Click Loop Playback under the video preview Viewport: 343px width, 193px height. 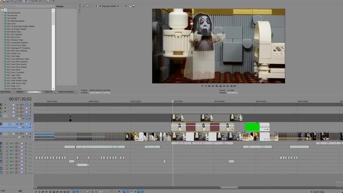tap(206, 86)
